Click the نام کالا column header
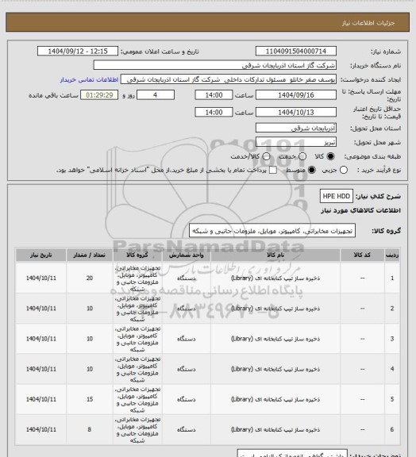Image resolution: width=416 pixels, height=457 pixels. point(275,255)
